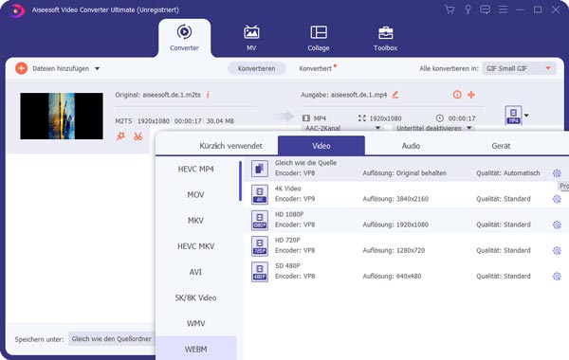This screenshot has width=569, height=360.
Task: Open the Toolbox tab
Action: point(385,38)
